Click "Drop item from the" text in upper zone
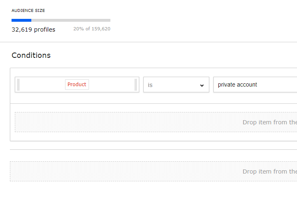The image size is (297, 199). coord(269,122)
